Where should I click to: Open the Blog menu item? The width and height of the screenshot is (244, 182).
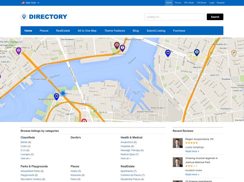pyautogui.click(x=136, y=31)
